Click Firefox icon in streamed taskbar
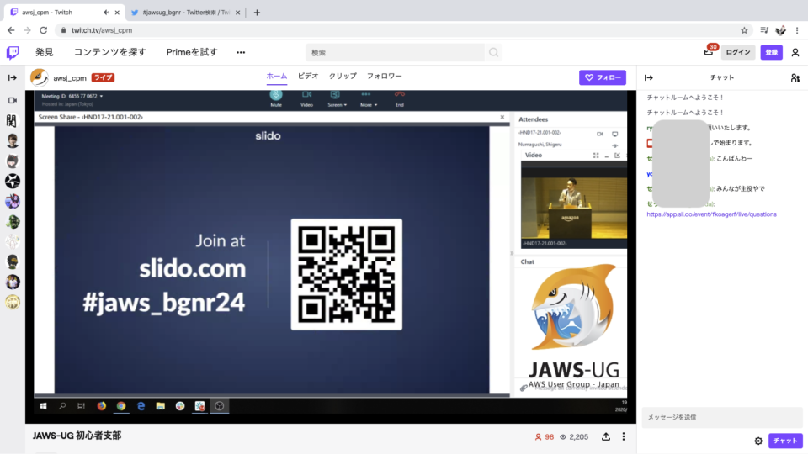This screenshot has width=808, height=454. point(102,406)
